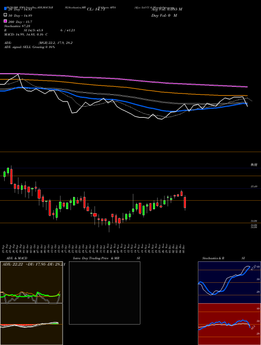Click the empty Intra Day Trading Price panel
This screenshot has height=345, width=261.
(104, 293)
